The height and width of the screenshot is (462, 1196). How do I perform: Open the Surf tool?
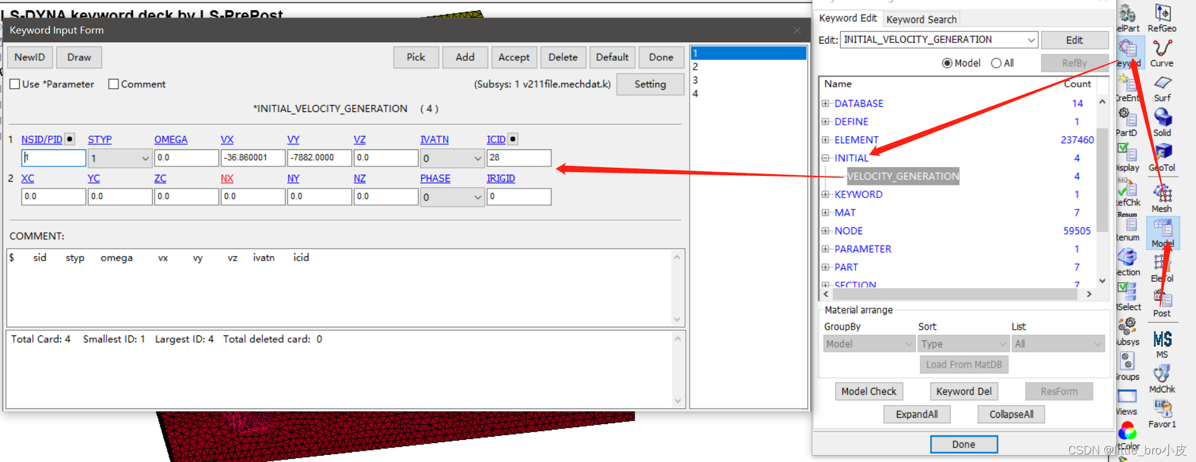click(x=1162, y=89)
